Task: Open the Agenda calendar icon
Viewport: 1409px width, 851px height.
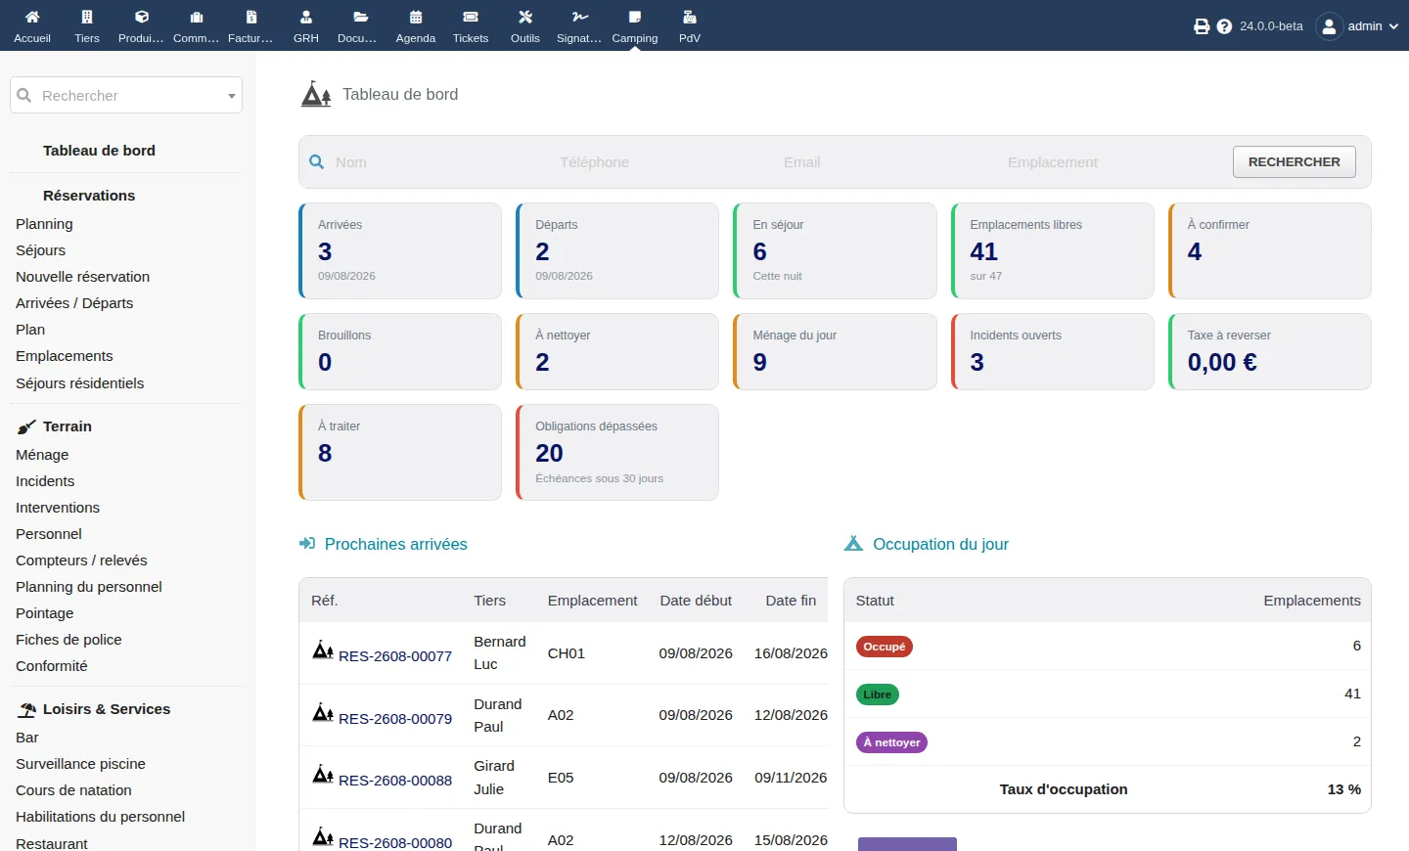Action: [x=416, y=17]
